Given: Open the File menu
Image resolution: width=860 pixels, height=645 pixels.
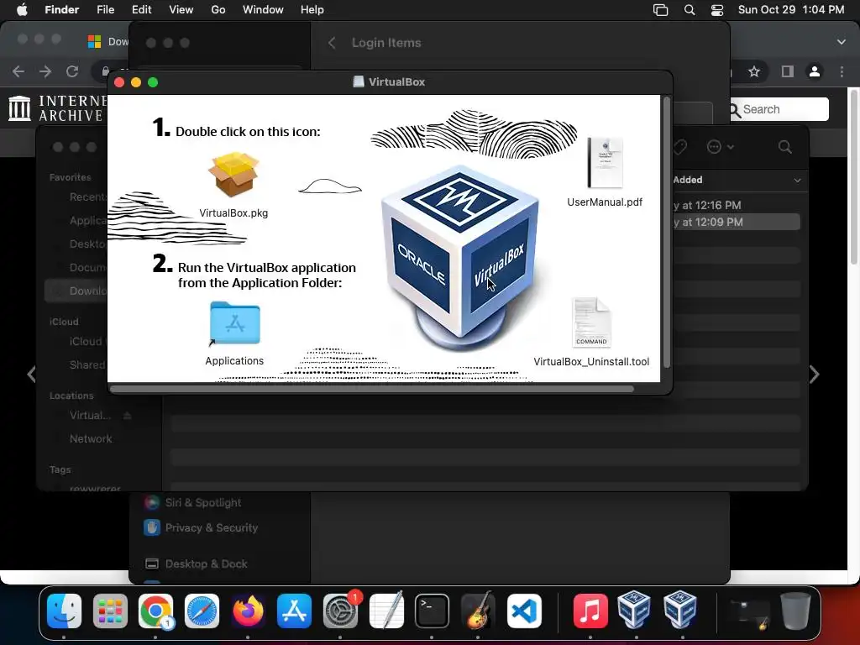Looking at the screenshot, I should (105, 10).
